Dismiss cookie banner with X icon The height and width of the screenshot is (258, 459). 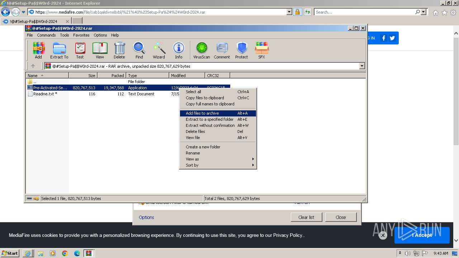point(383,235)
